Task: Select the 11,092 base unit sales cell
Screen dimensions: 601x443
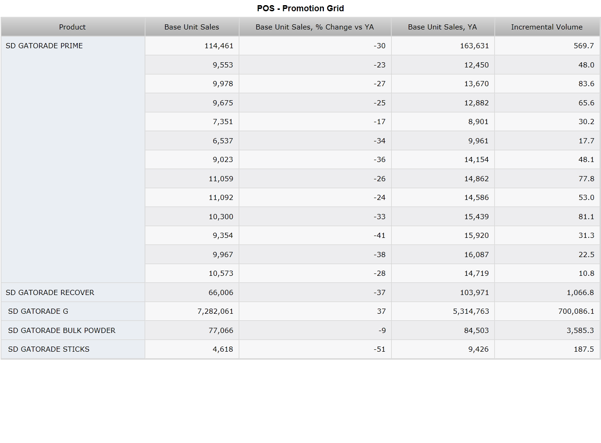Action: tap(192, 198)
